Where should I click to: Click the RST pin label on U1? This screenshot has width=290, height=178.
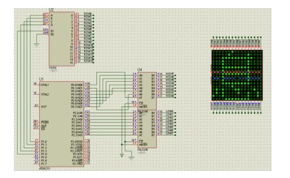(43, 107)
